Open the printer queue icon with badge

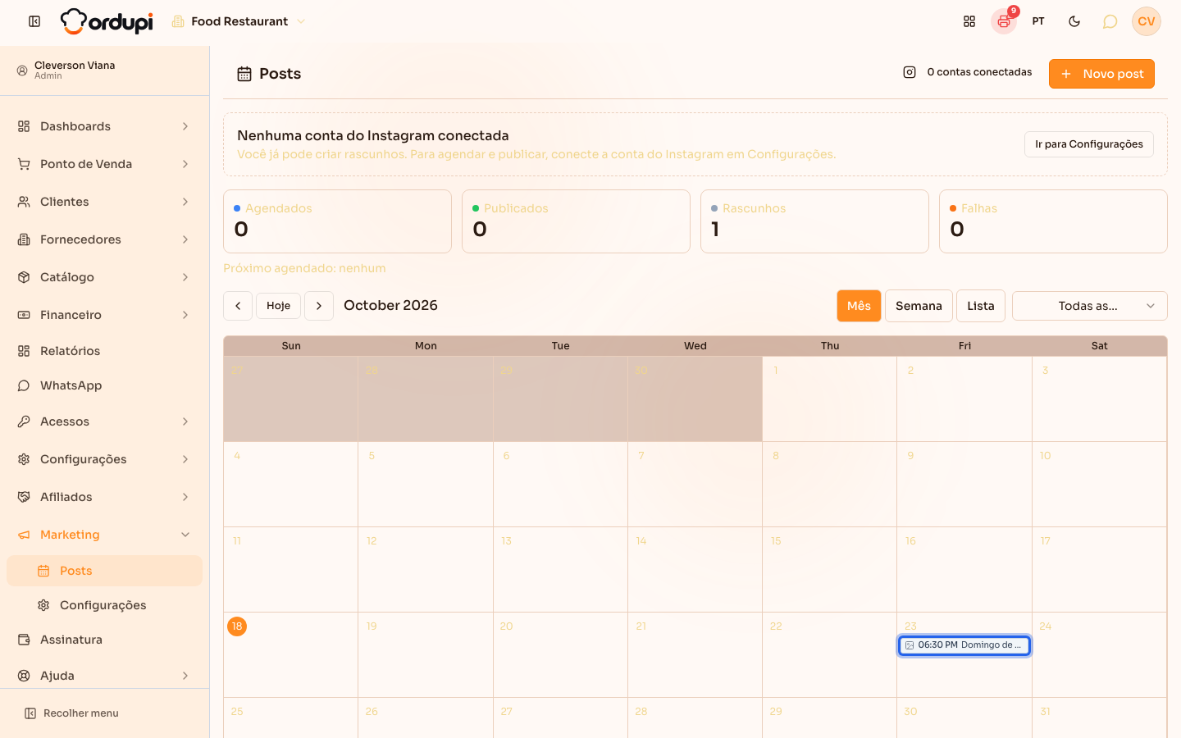pyautogui.click(x=1004, y=21)
